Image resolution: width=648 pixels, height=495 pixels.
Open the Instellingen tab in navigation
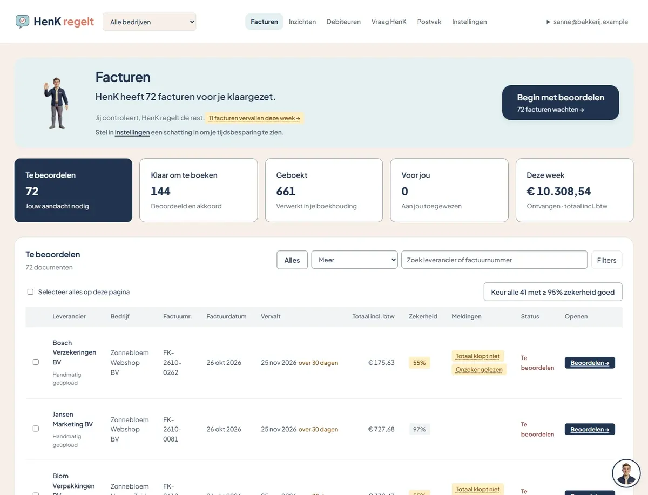coord(469,22)
